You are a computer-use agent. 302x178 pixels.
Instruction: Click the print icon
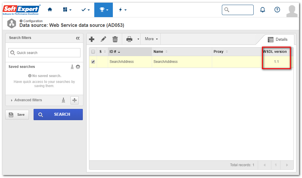(129, 39)
